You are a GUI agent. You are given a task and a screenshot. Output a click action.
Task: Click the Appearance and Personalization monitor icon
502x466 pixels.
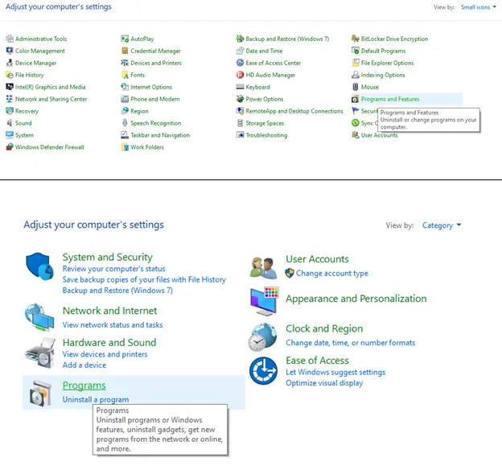[264, 301]
